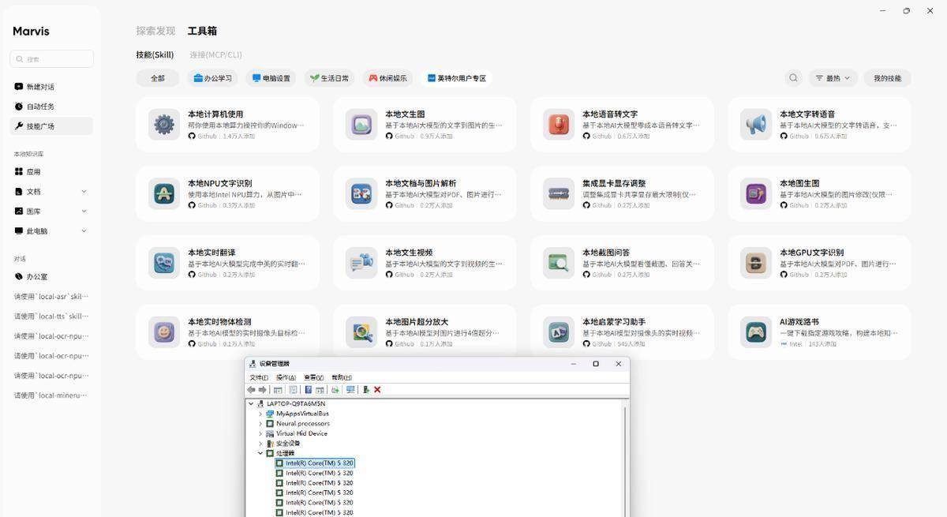
Task: Expand the 安全设备 node arrow
Action: 260,444
